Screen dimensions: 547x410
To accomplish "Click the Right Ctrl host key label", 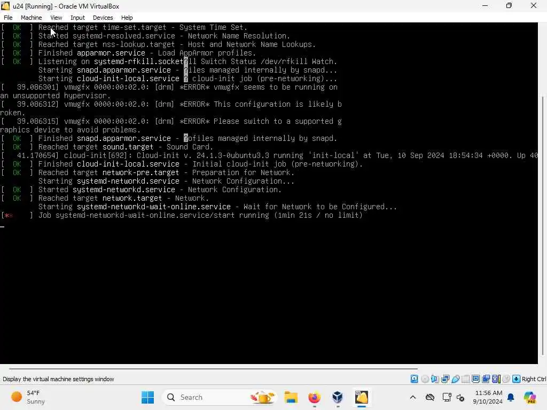I will pos(534,379).
